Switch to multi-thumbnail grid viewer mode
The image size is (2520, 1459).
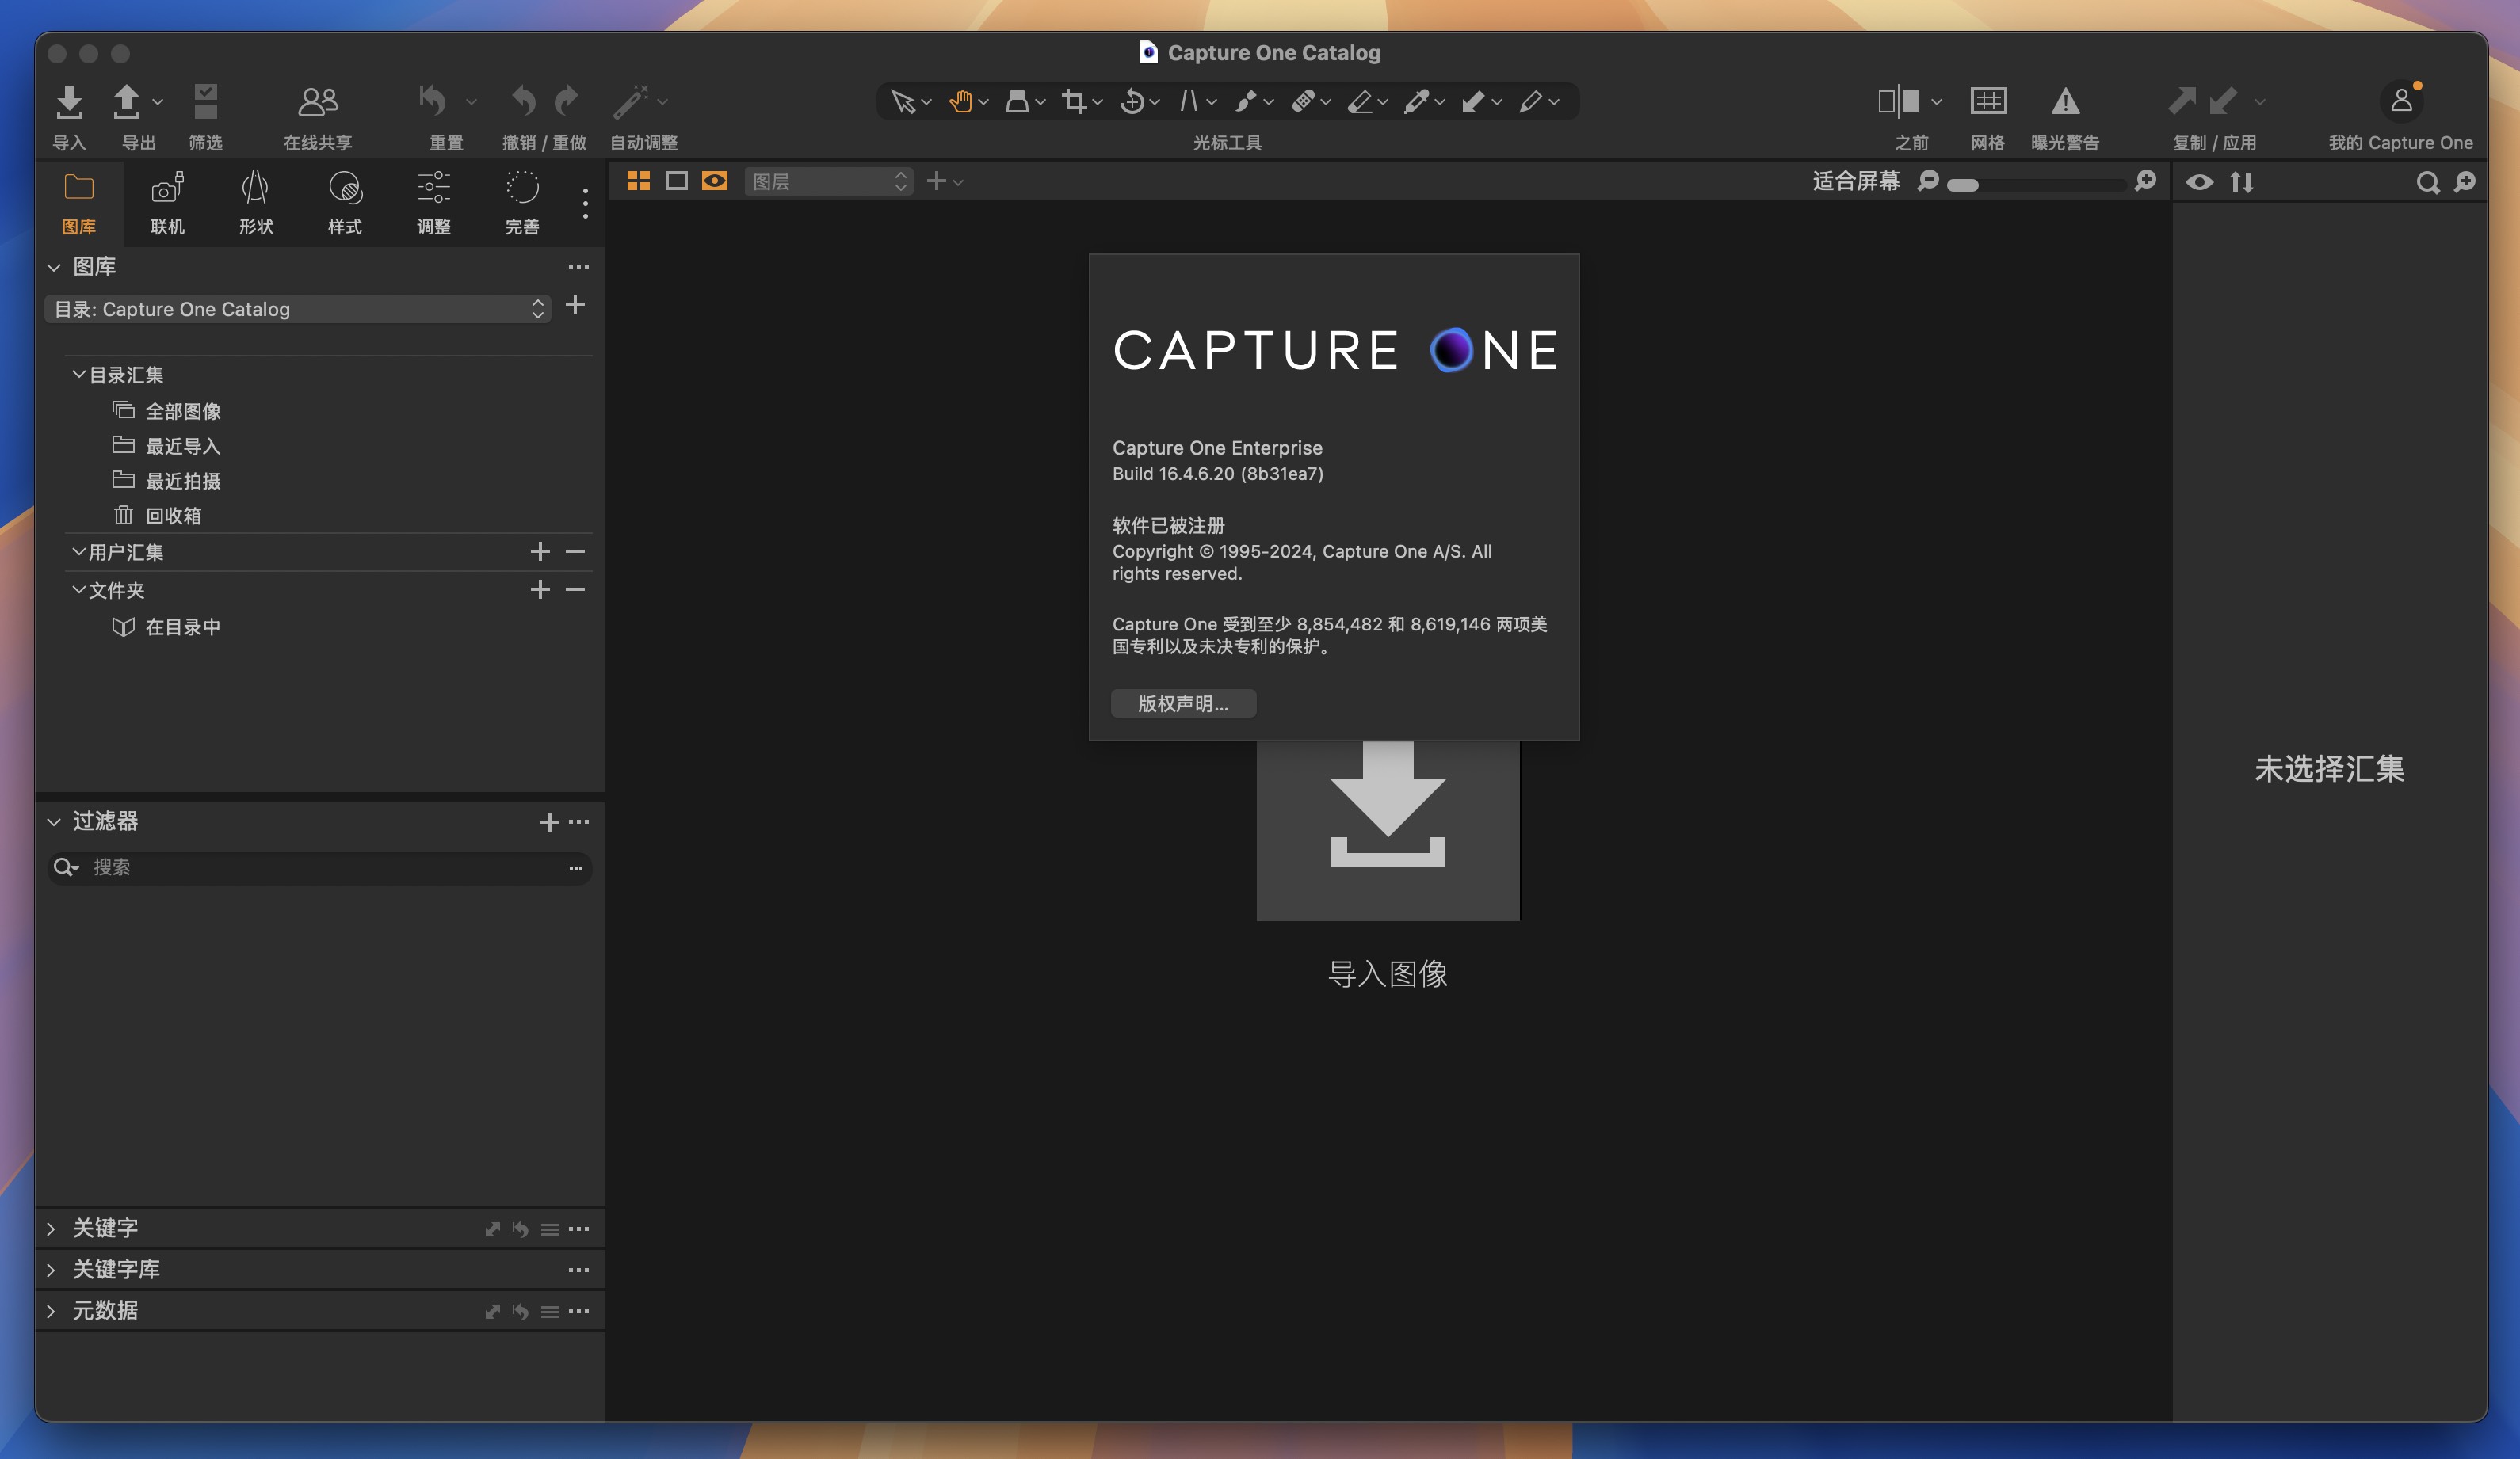[638, 181]
